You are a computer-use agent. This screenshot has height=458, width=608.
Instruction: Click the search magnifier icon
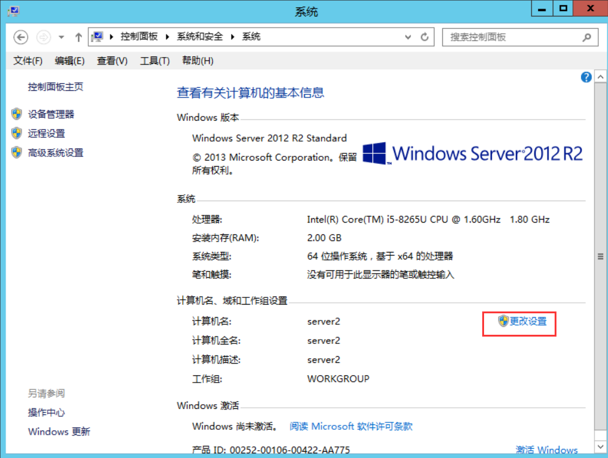pos(587,37)
